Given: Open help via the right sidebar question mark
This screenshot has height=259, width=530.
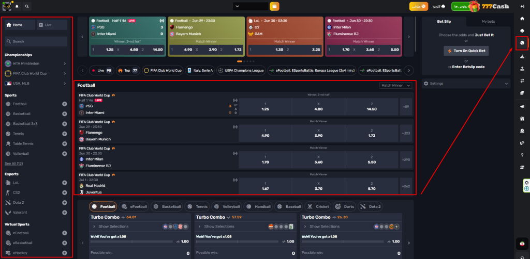Looking at the screenshot, I should coord(522,155).
